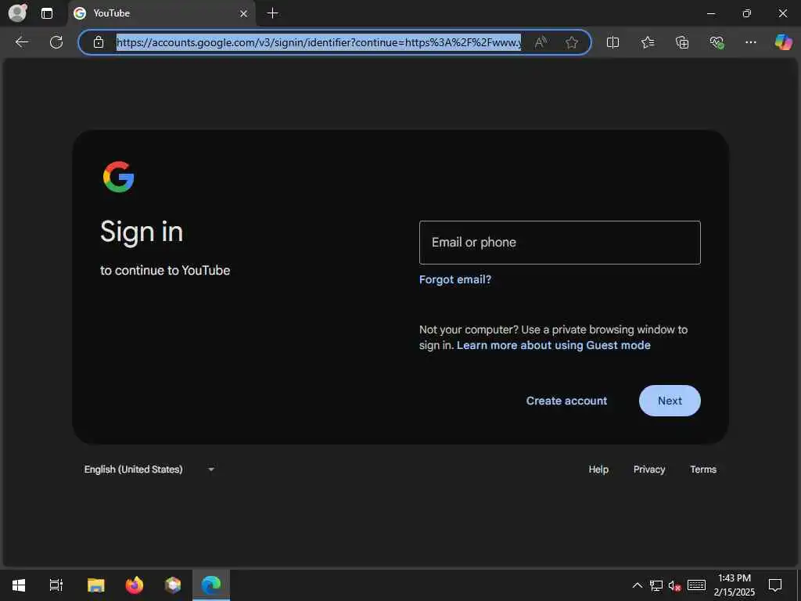View site information lock icon

pos(99,42)
